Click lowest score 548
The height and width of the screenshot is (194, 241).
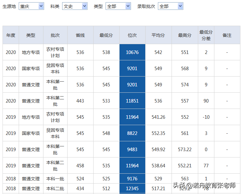[x=106, y=133]
